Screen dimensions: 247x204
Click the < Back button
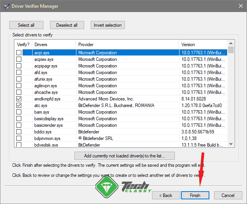tap(166, 195)
